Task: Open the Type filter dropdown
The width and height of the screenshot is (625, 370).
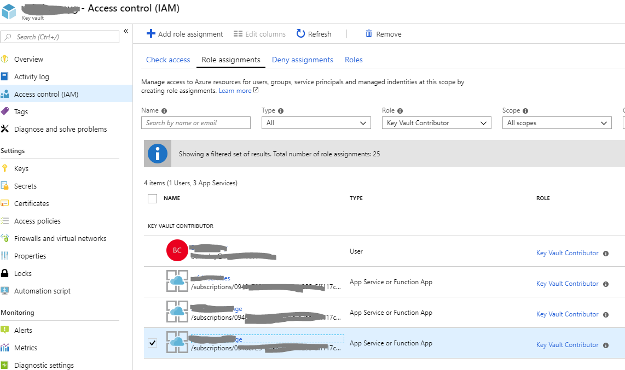Action: (x=316, y=123)
